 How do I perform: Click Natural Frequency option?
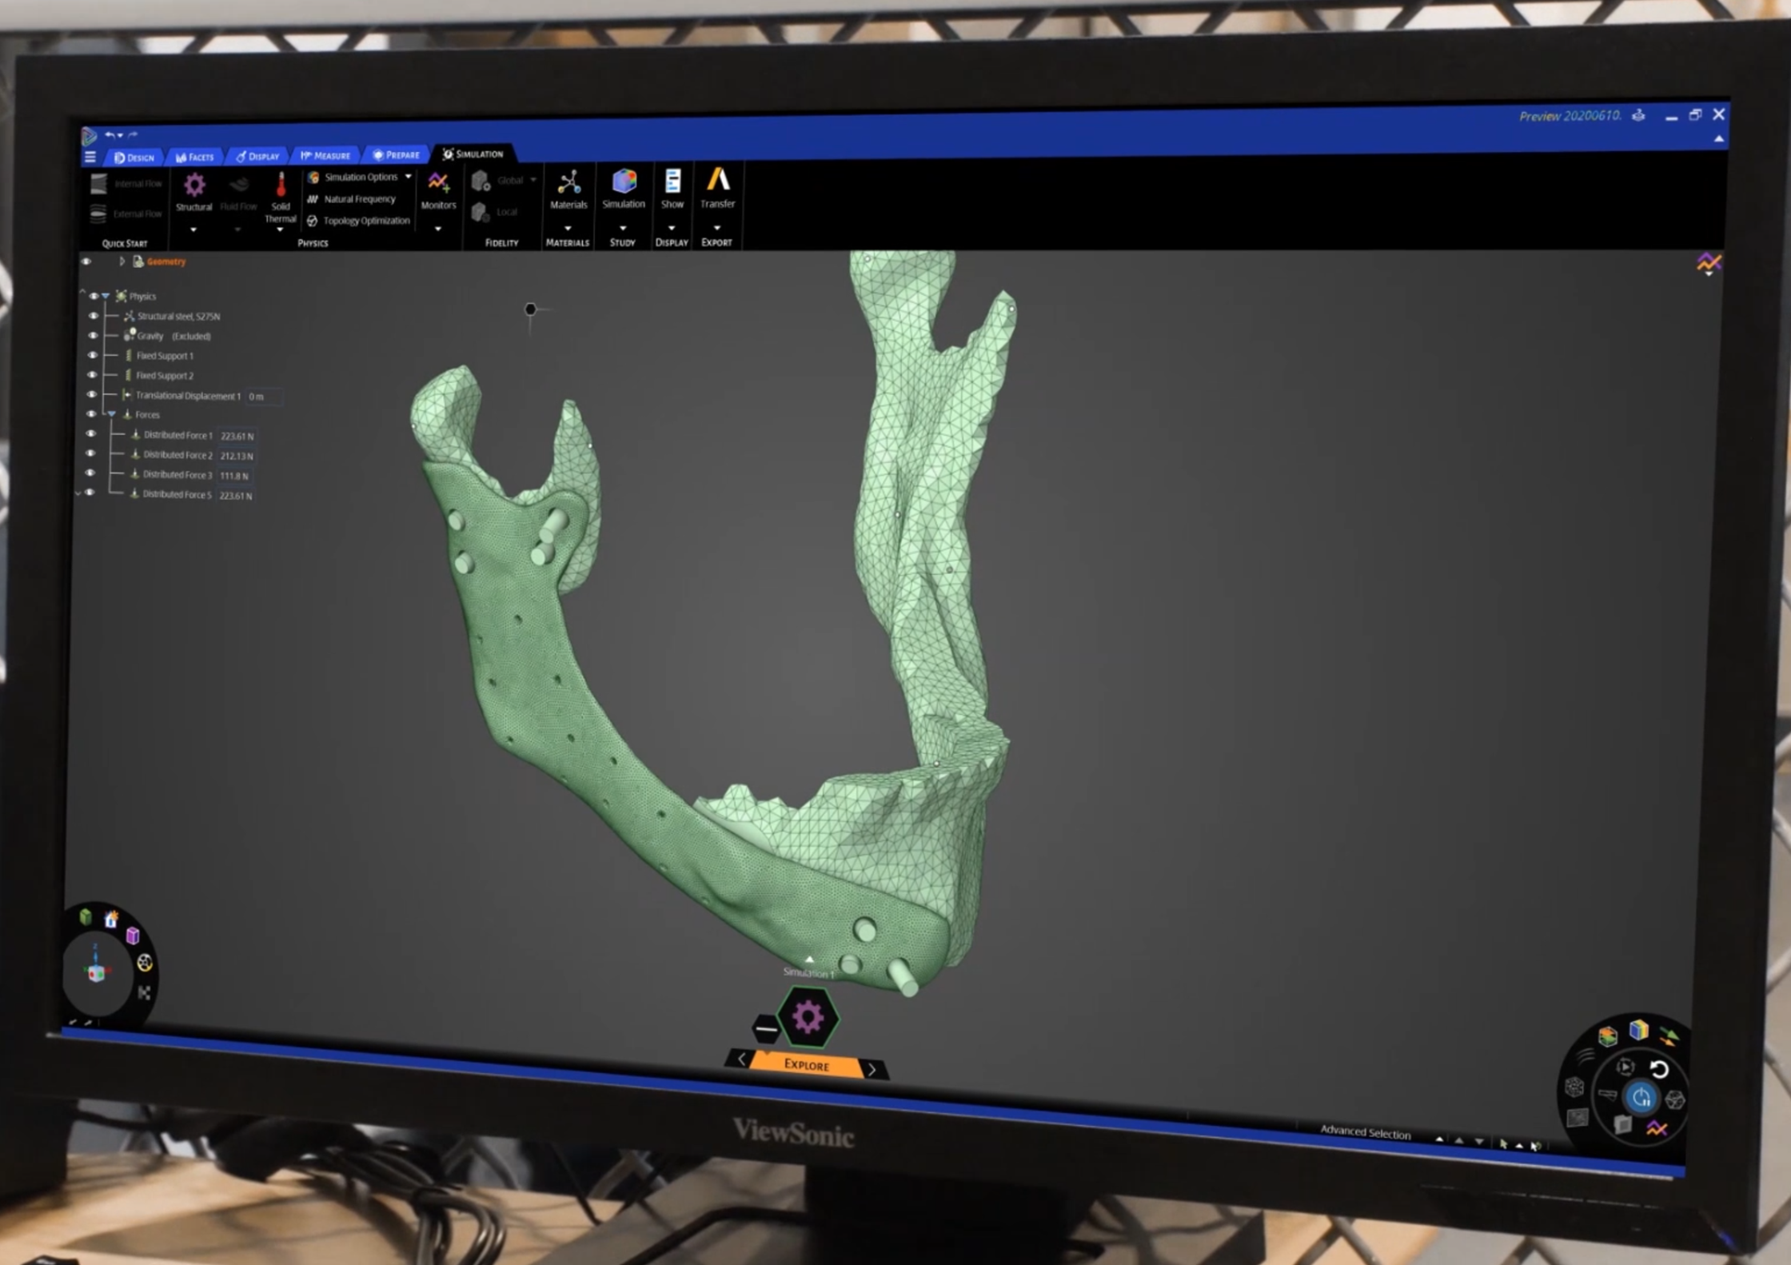tap(352, 199)
